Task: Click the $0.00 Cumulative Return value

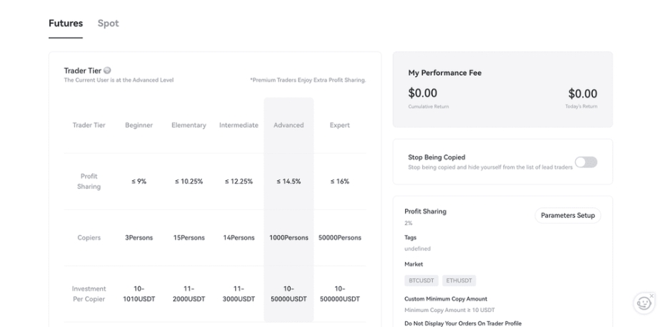Action: 423,93
